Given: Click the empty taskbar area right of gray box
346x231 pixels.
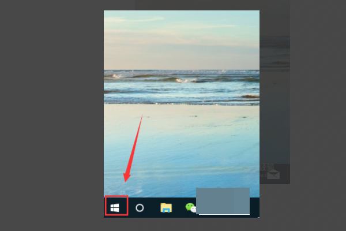Looking at the screenshot, I should click(254, 208).
